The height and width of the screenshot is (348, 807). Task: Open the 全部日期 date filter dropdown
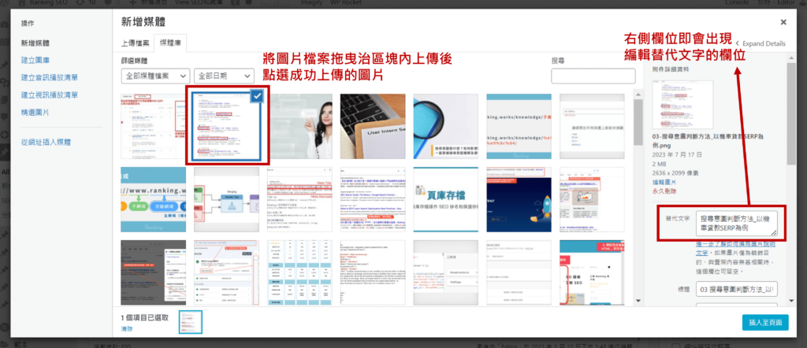point(224,76)
